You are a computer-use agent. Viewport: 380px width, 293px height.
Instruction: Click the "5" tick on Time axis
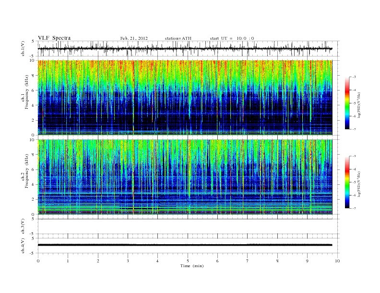pyautogui.click(x=188, y=261)
